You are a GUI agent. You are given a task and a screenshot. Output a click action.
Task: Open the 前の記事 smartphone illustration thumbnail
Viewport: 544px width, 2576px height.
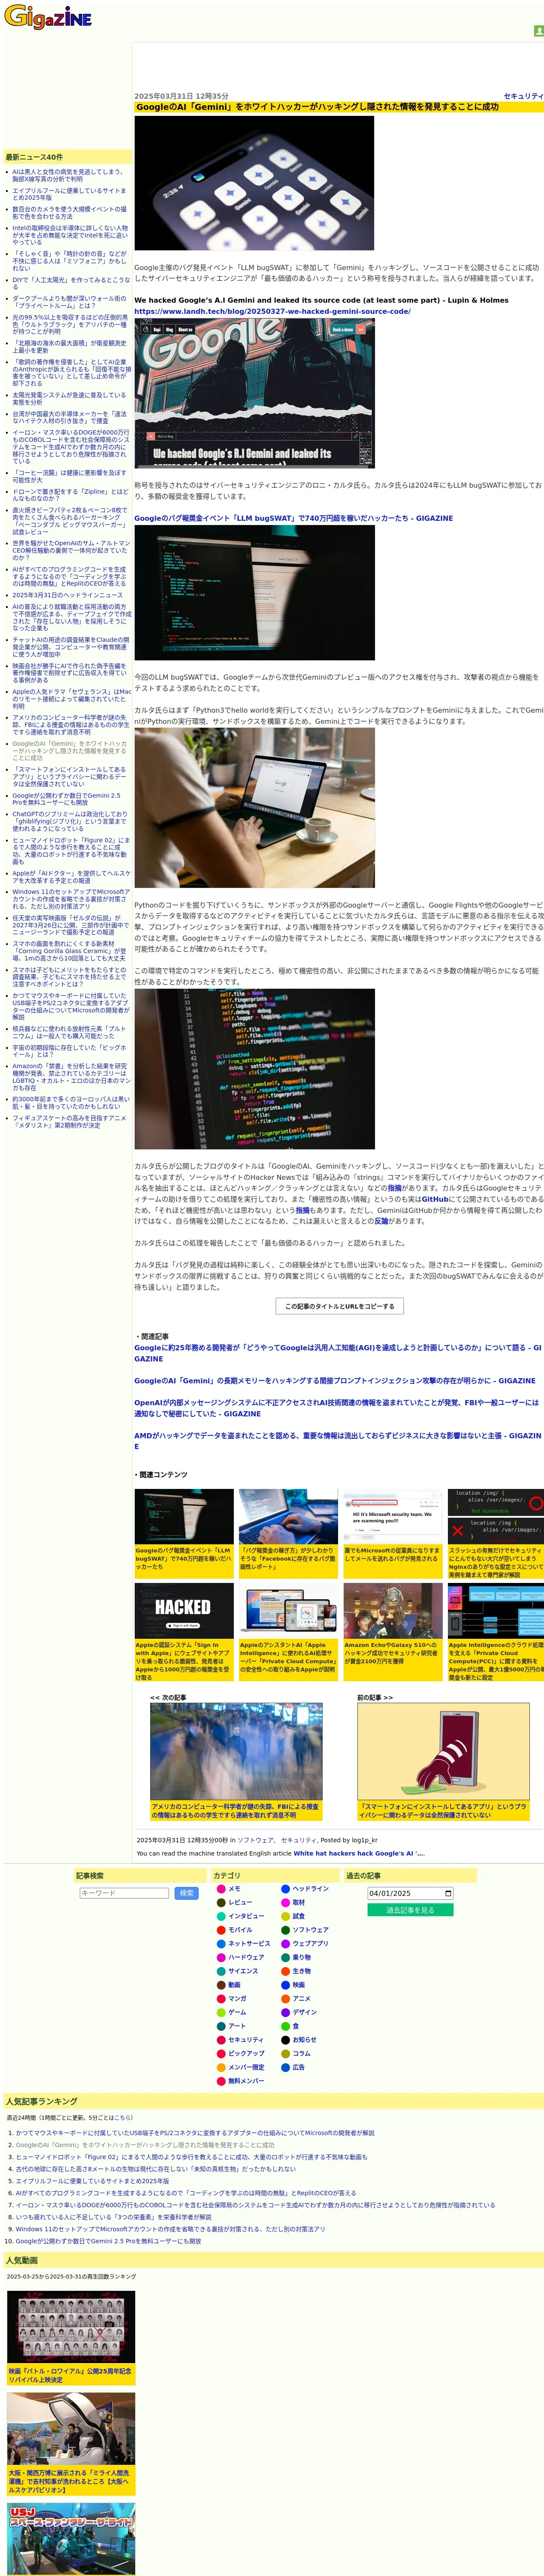[443, 1751]
